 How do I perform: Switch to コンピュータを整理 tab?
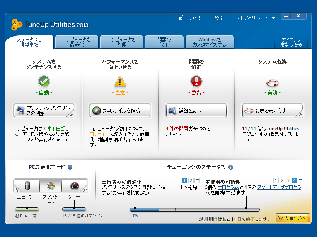121,42
